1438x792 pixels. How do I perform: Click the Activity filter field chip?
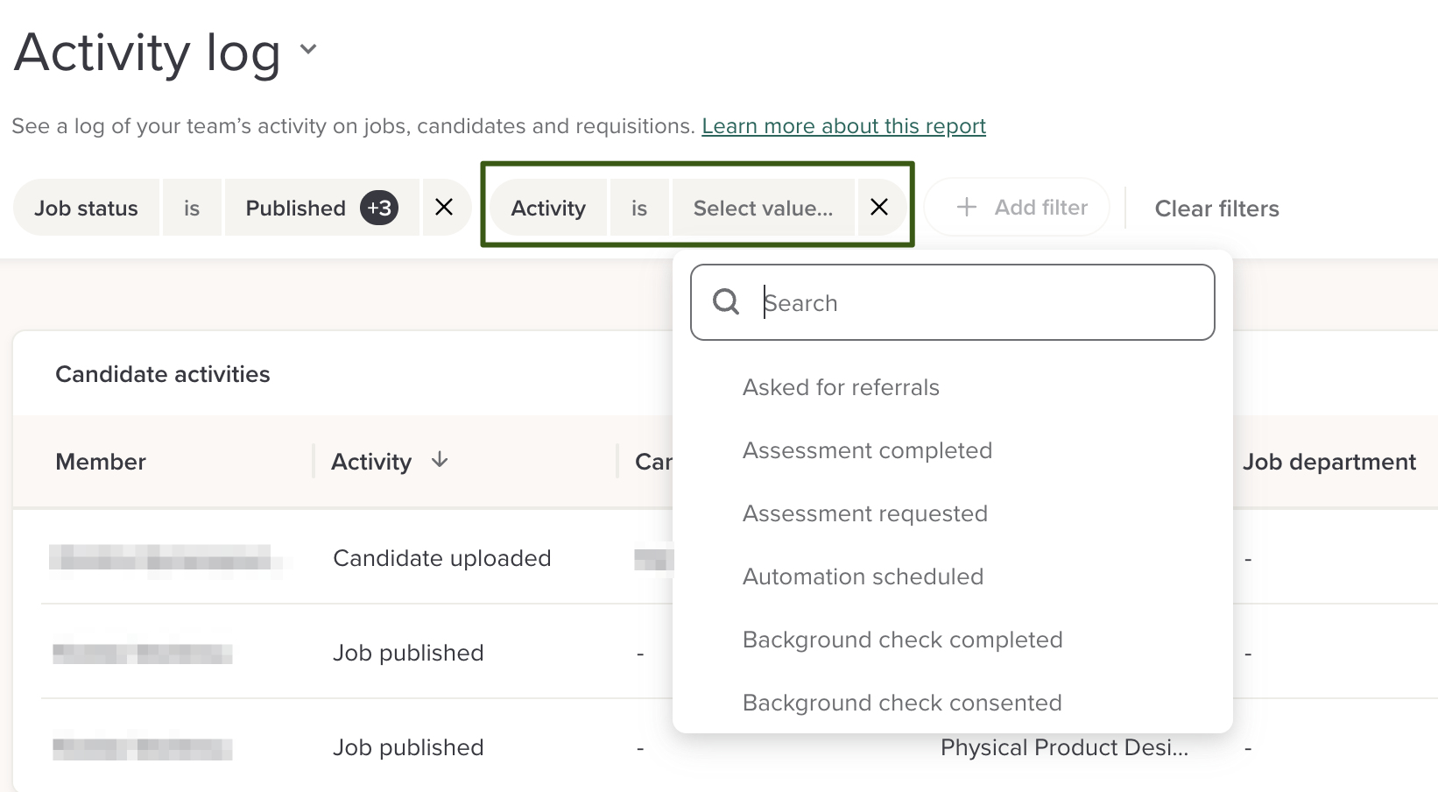coord(548,209)
